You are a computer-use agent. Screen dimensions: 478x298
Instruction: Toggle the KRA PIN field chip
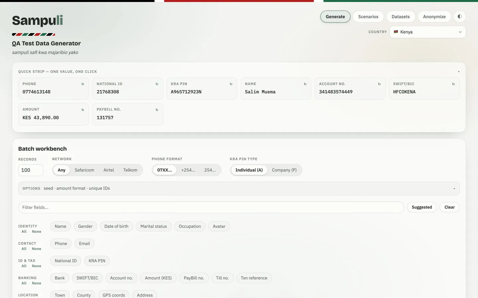(97, 261)
